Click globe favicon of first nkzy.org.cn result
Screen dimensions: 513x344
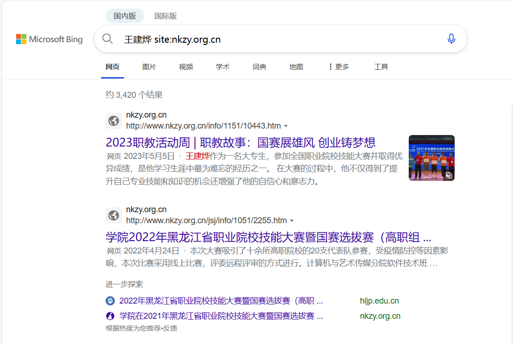[x=113, y=121]
